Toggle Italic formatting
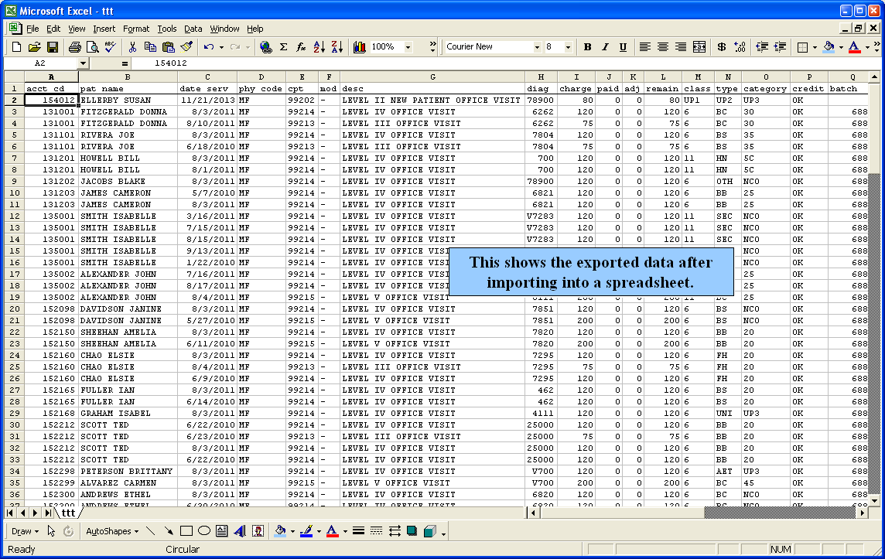Viewport: 885px width, 559px height. pos(605,47)
